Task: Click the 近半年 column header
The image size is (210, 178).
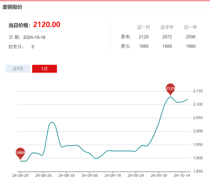Action: click(x=167, y=27)
